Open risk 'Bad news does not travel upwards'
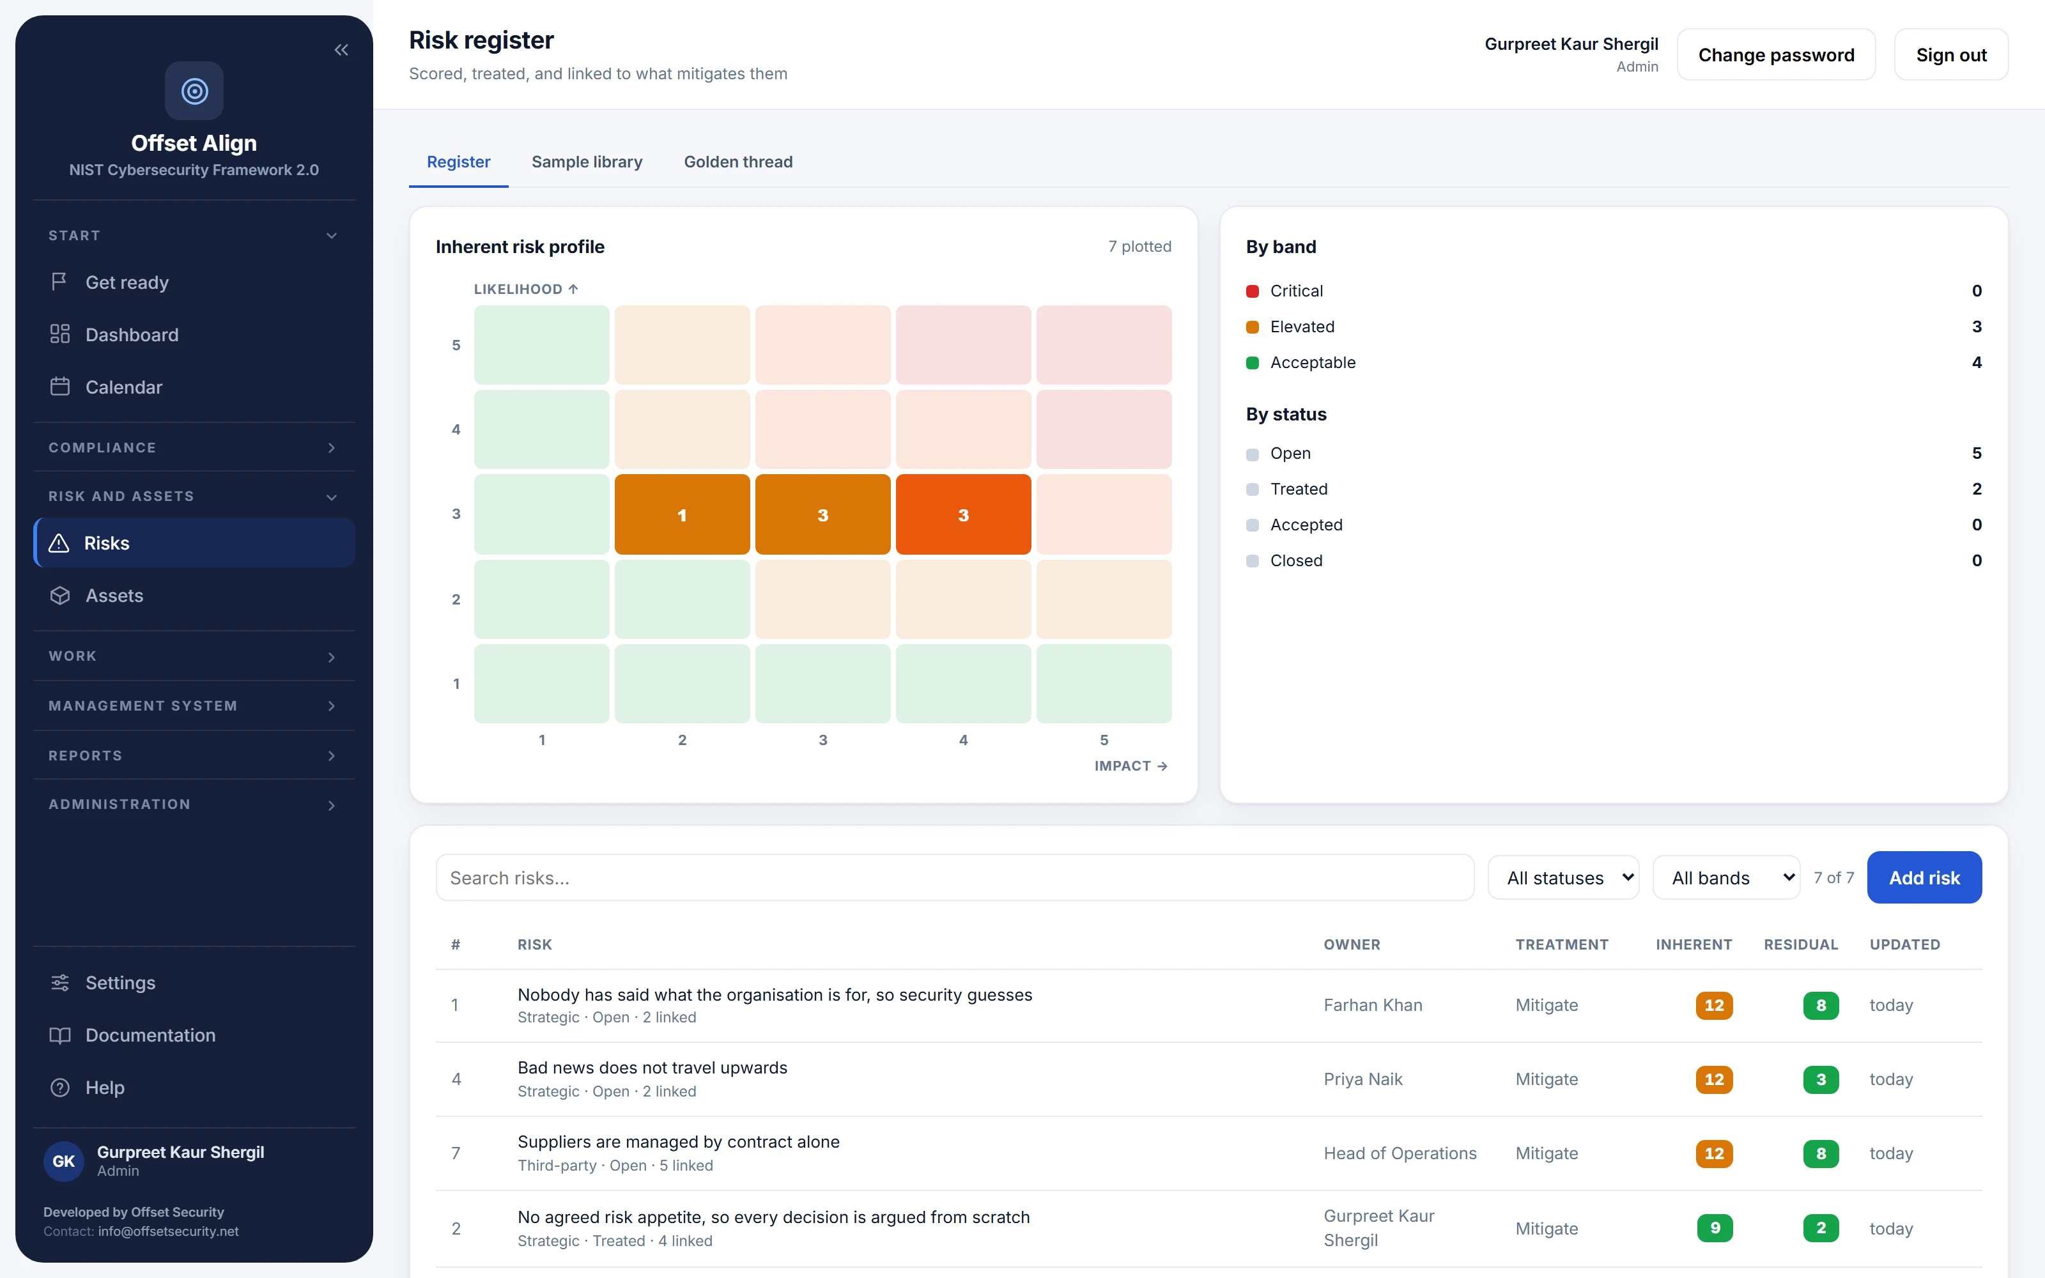This screenshot has height=1278, width=2045. click(x=1208, y=1079)
